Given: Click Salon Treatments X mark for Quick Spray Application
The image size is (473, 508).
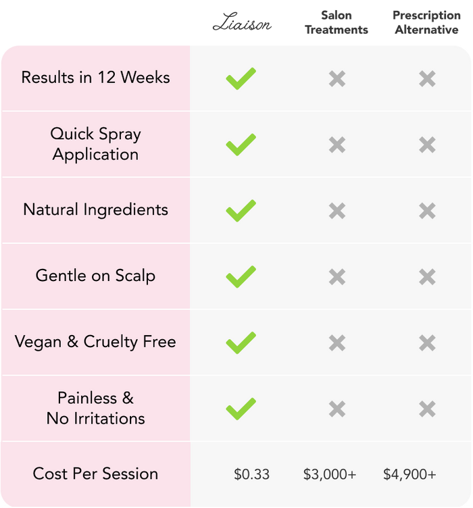Looking at the screenshot, I should (x=337, y=145).
